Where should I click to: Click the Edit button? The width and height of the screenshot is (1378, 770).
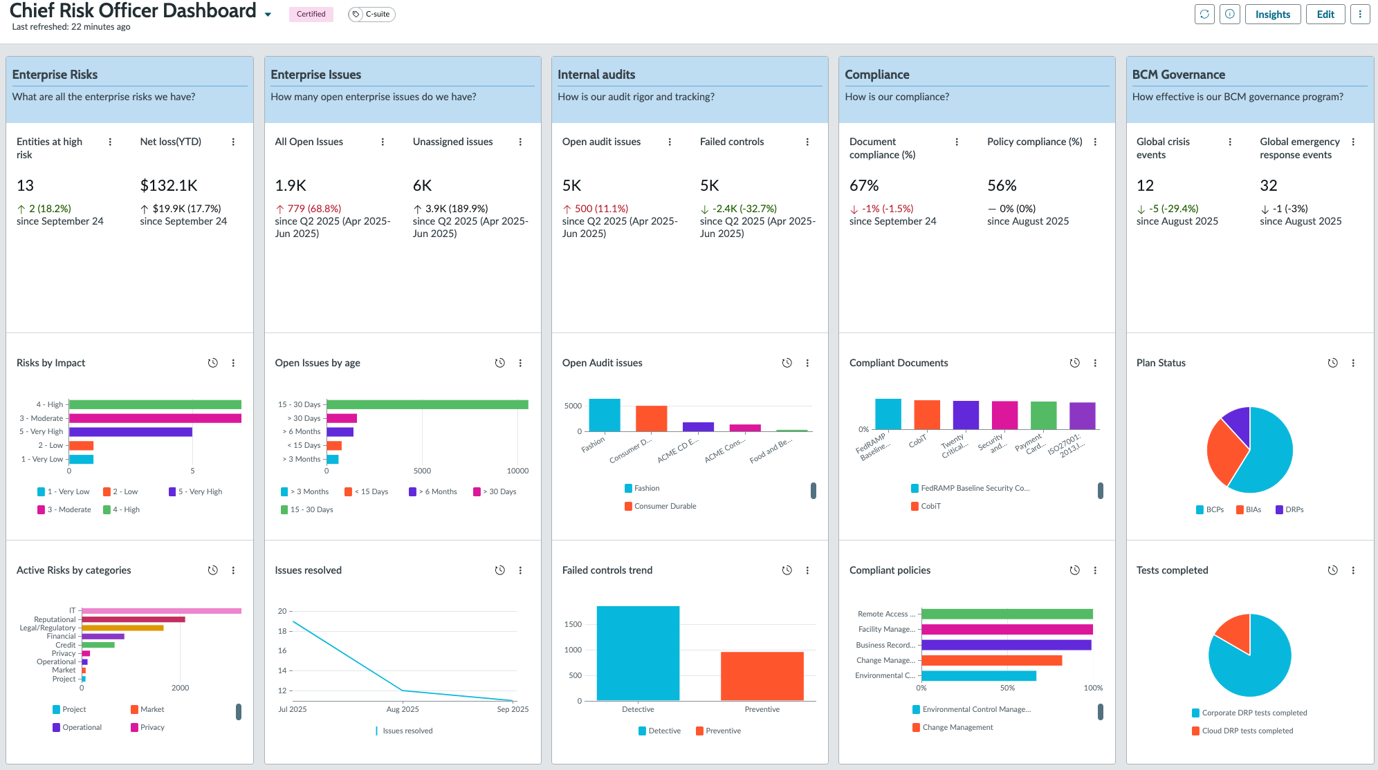click(1325, 14)
